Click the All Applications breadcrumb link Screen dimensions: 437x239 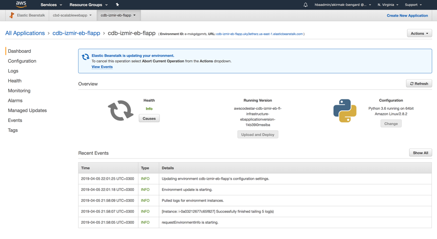pos(25,33)
